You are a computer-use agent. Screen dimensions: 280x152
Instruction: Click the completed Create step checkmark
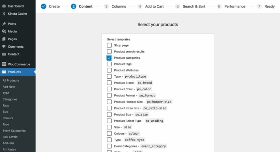click(44, 6)
